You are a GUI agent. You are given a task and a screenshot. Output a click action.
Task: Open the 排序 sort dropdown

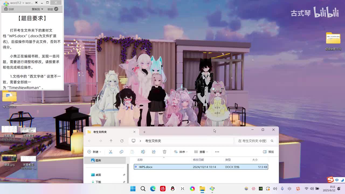(181, 152)
